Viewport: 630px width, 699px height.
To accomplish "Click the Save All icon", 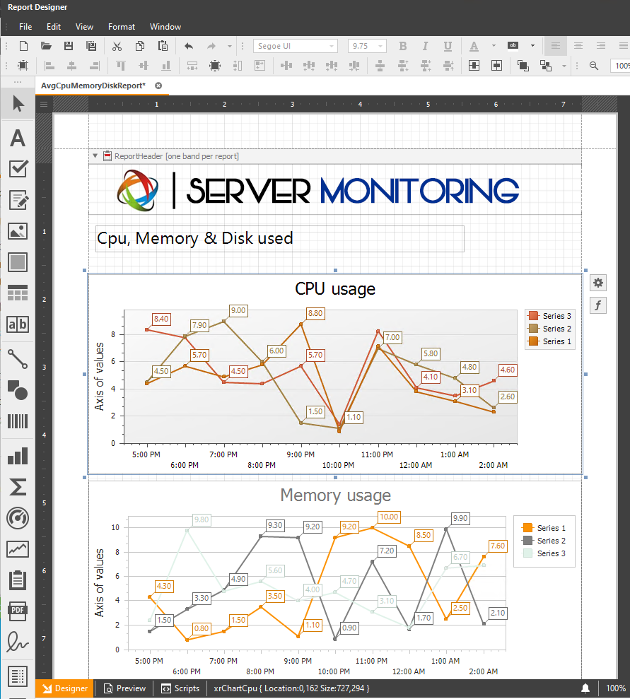I will pos(91,46).
